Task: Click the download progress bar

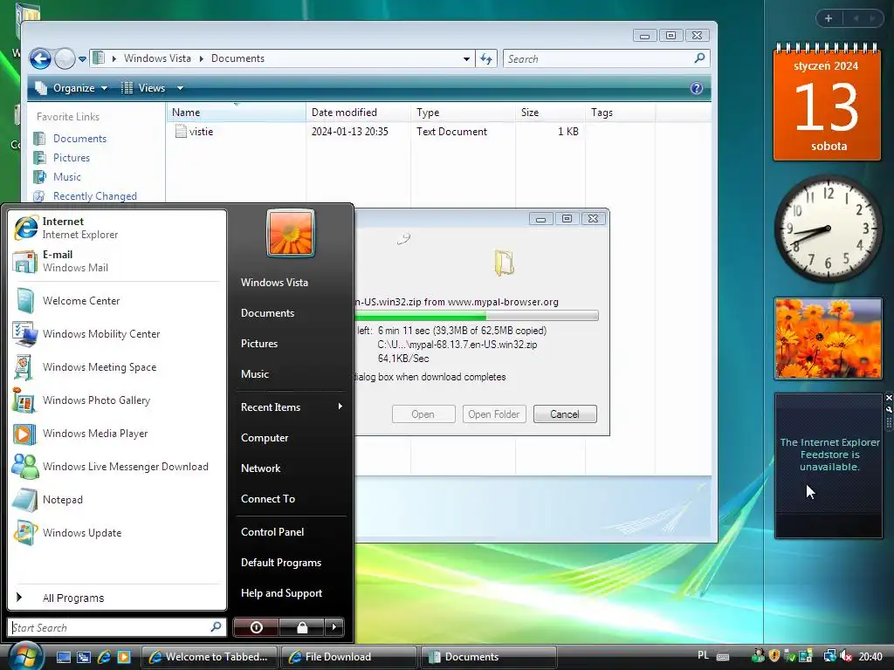Action: click(x=476, y=315)
